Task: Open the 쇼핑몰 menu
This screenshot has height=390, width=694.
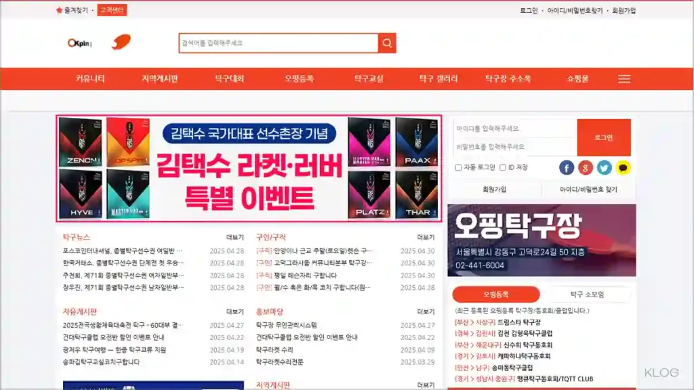Action: click(x=577, y=79)
